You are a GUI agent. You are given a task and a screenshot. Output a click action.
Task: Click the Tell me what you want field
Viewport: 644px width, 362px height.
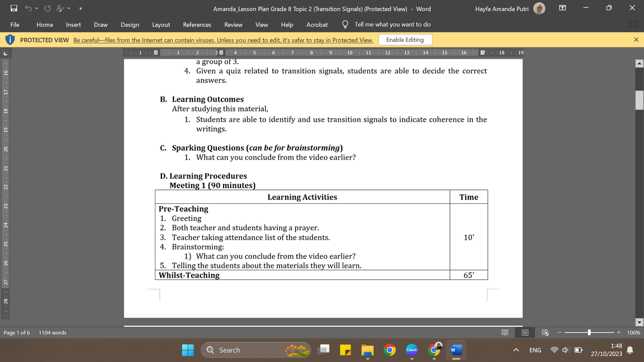[x=392, y=25]
